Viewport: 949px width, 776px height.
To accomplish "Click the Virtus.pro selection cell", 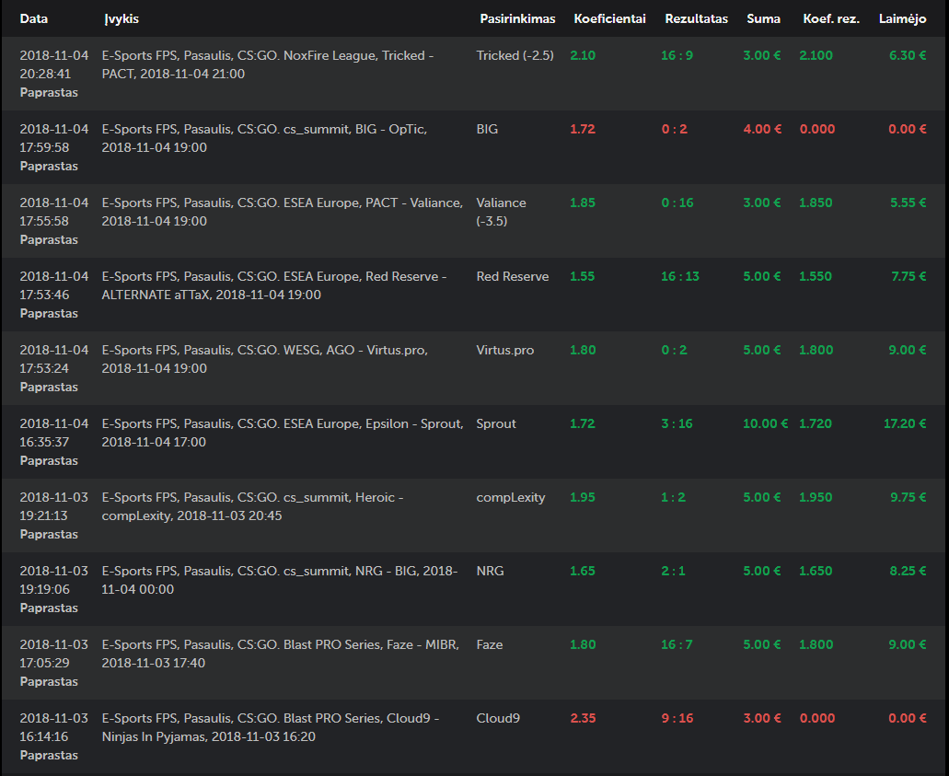I will [504, 350].
